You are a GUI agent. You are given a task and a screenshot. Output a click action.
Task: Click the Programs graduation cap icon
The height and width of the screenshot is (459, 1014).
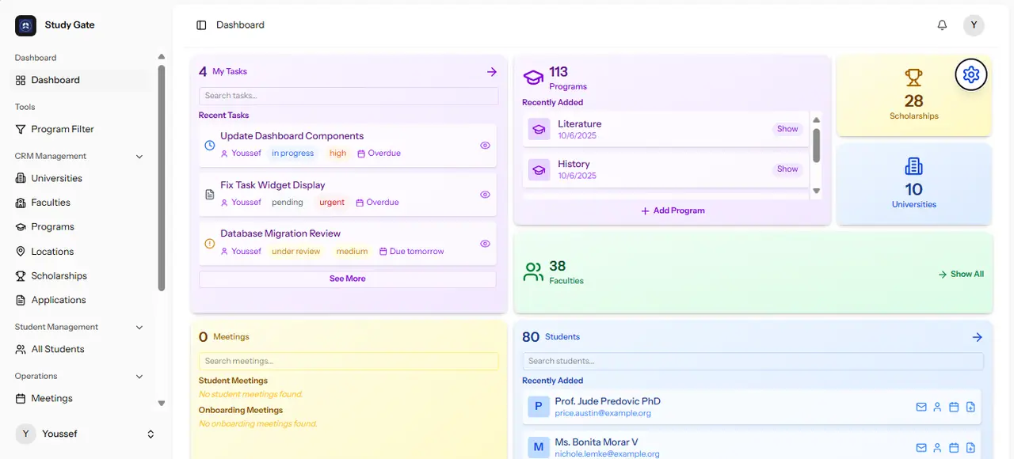coord(533,78)
